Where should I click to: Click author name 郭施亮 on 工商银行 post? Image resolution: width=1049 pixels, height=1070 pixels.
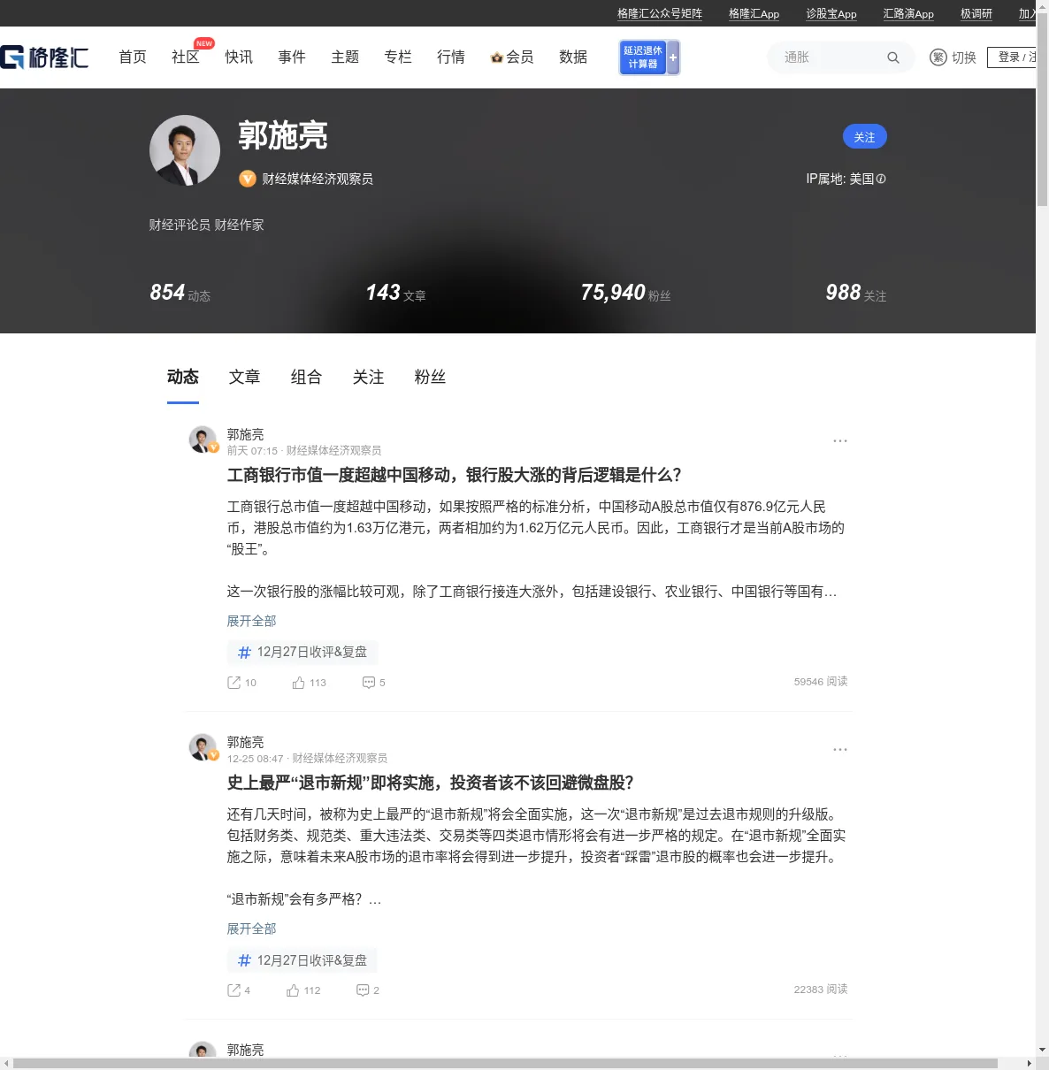pos(245,434)
